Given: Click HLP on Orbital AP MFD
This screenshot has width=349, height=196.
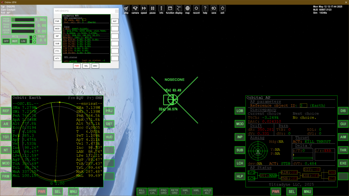Looking at the screenshot, I should coord(240,176).
